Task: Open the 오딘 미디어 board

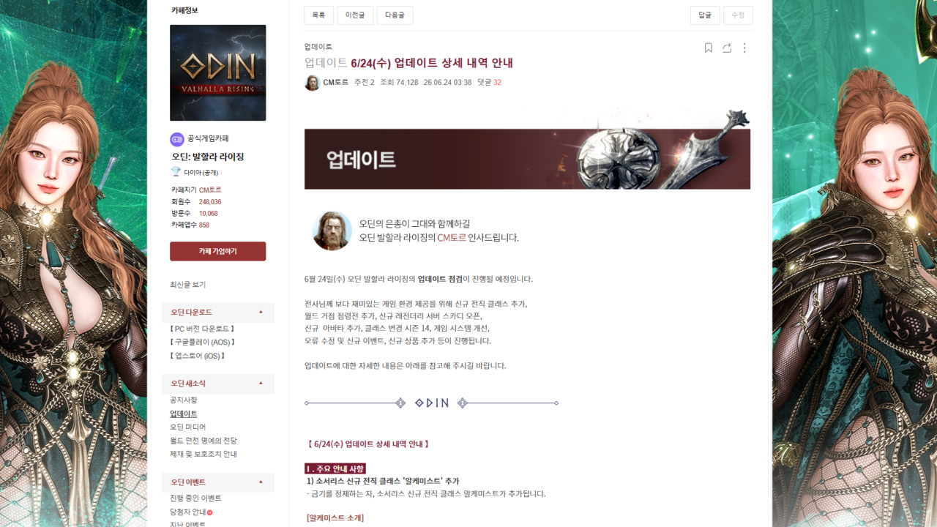Action: point(187,427)
